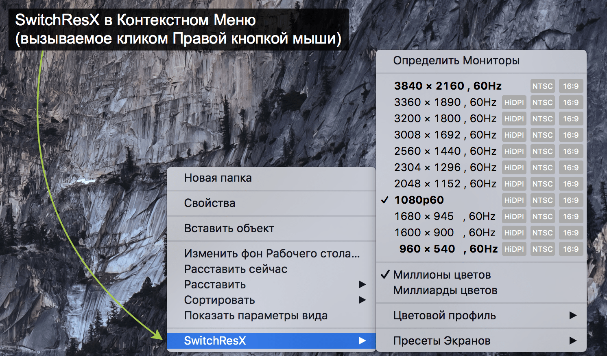Select 'Расставить сейчас' menu entry
Screen dimensions: 607x356
271,269
